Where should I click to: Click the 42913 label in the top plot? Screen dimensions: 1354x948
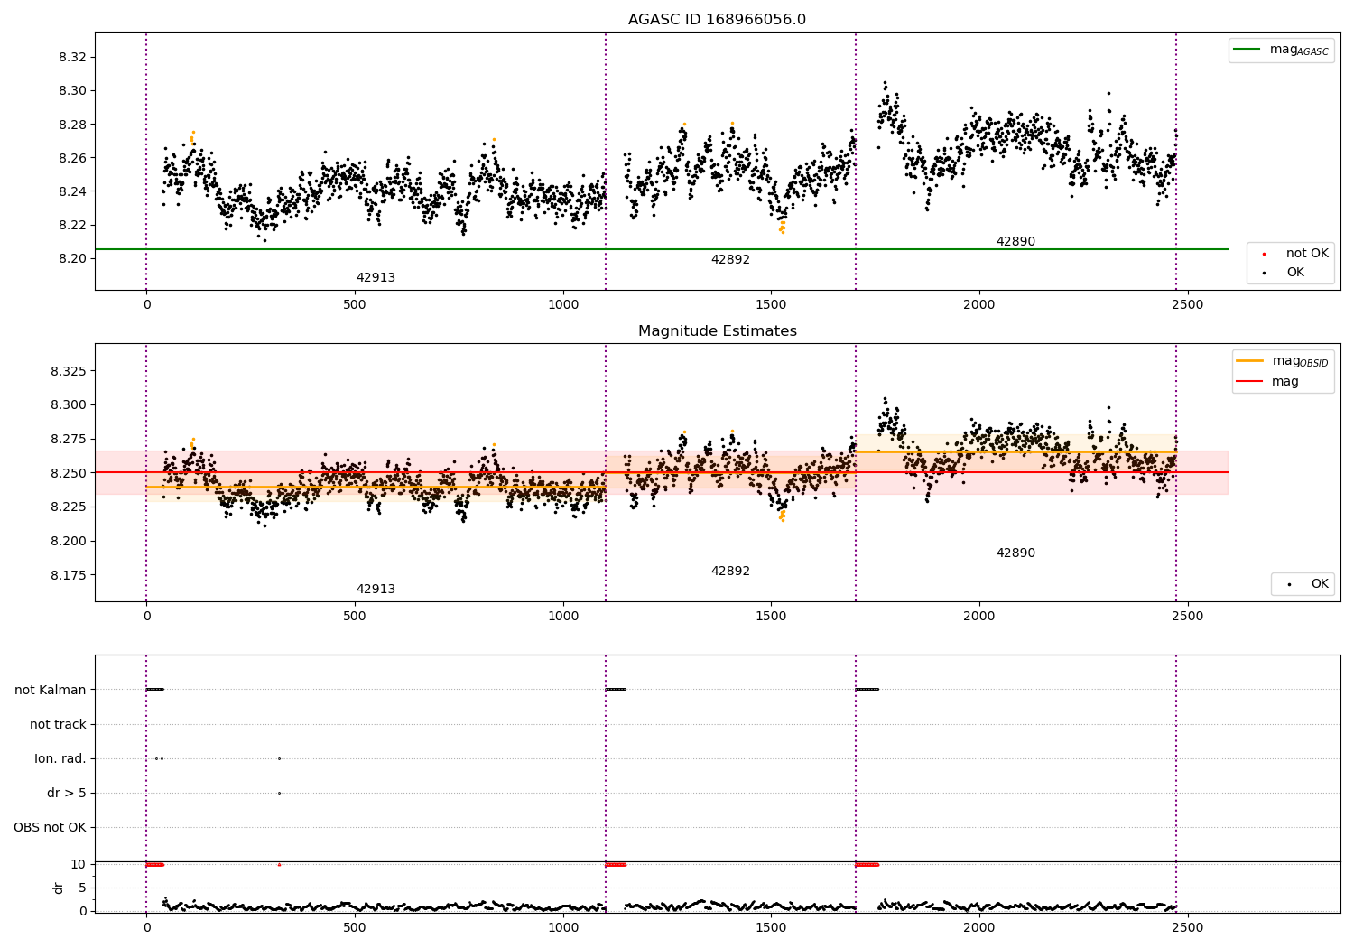(376, 278)
